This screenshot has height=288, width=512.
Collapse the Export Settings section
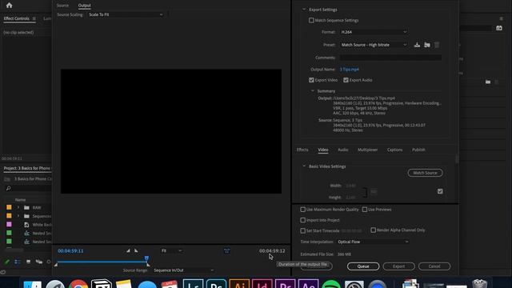pos(304,10)
